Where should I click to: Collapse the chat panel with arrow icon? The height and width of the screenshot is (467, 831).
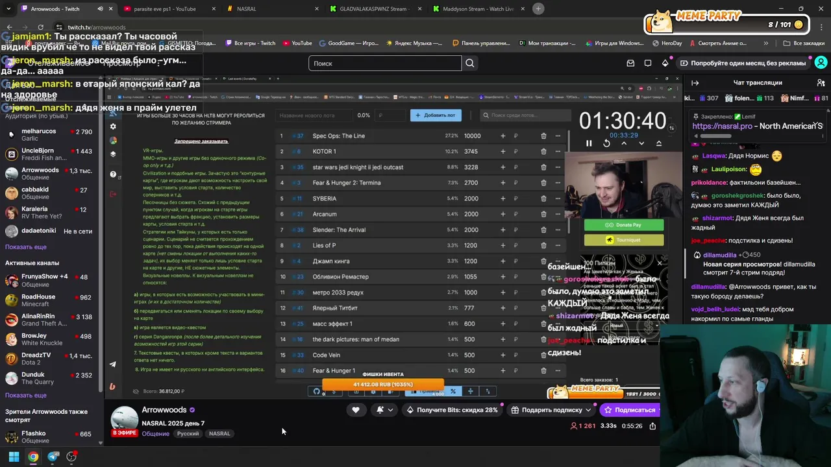695,82
